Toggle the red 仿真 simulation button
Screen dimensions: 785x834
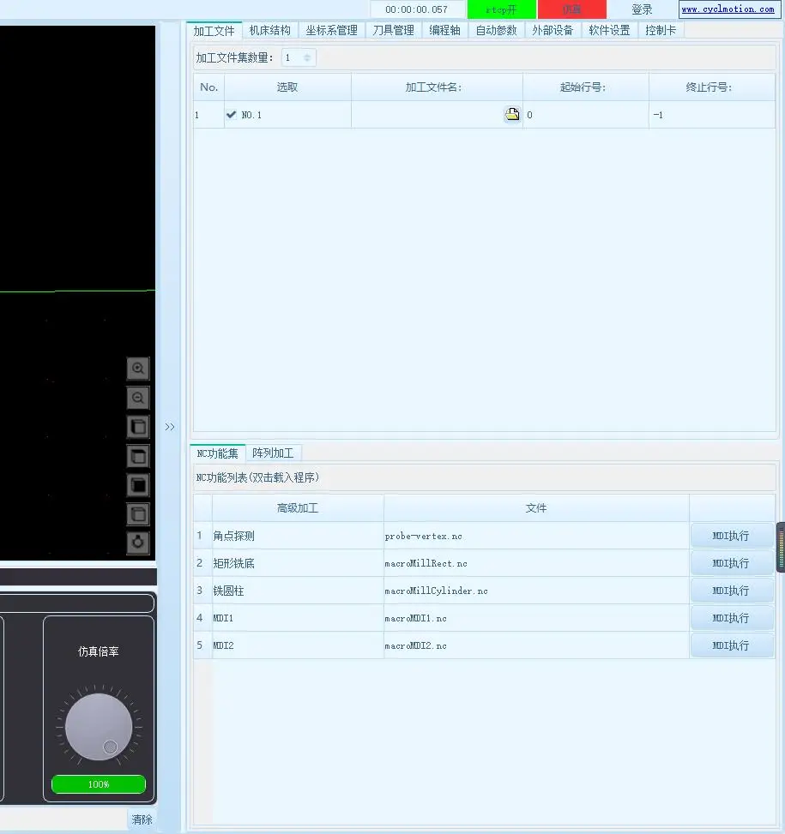pyautogui.click(x=572, y=9)
